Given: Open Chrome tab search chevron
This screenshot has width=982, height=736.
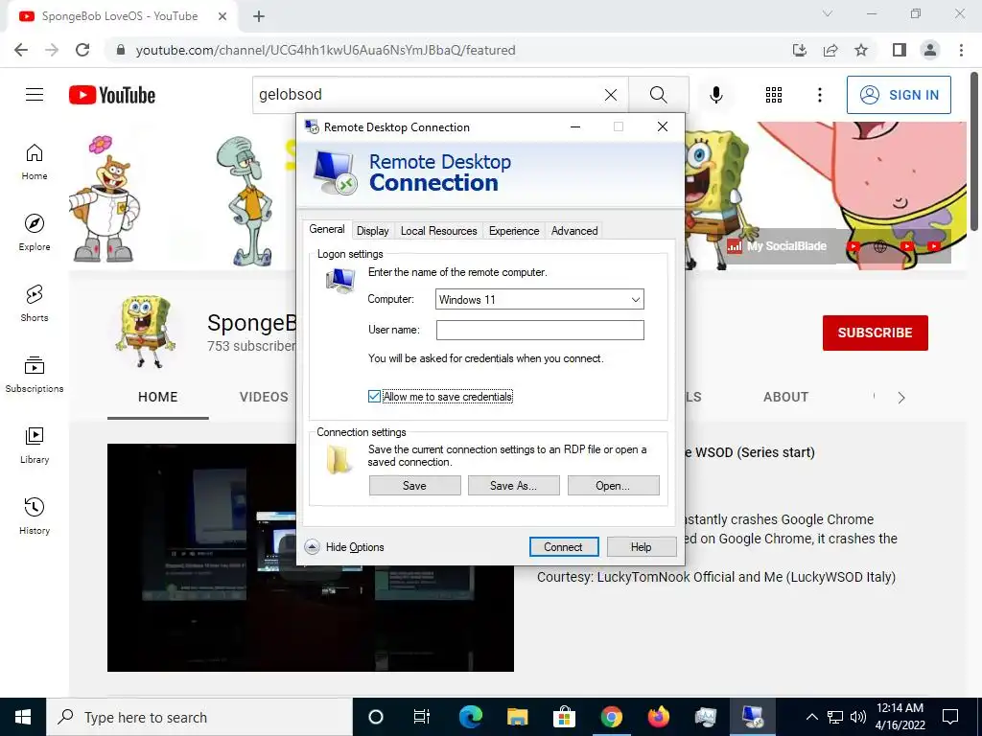Looking at the screenshot, I should 828,13.
